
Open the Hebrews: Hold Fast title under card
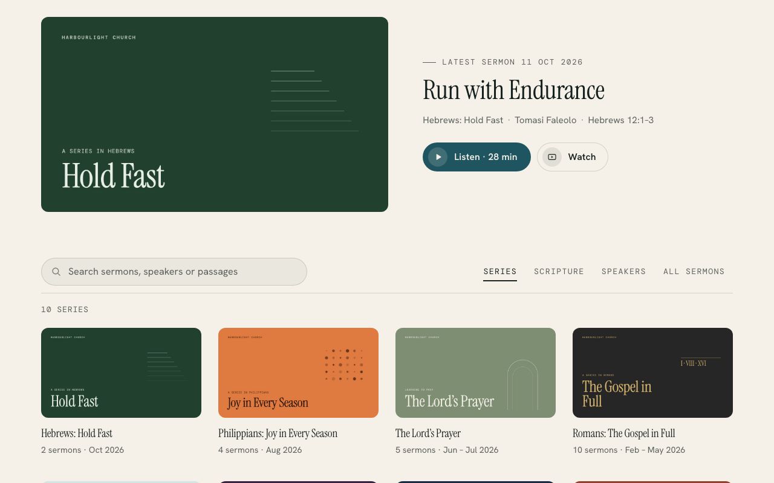pos(77,433)
